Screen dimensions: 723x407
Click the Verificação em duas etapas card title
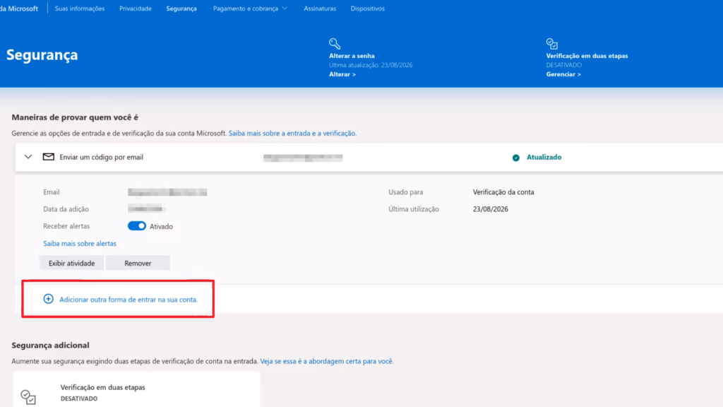point(103,387)
